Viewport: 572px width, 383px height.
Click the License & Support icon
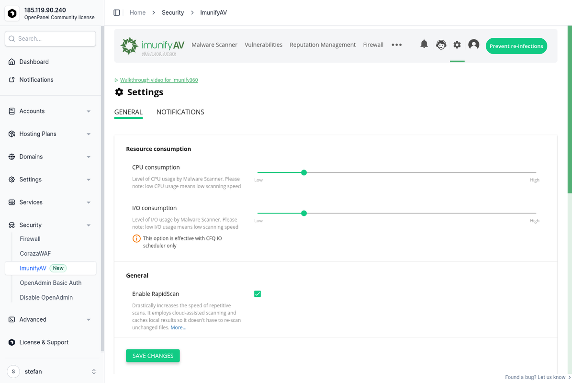pyautogui.click(x=11, y=342)
